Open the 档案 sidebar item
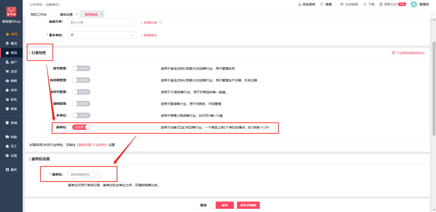Screen dimensions: 436x212 point(11,137)
